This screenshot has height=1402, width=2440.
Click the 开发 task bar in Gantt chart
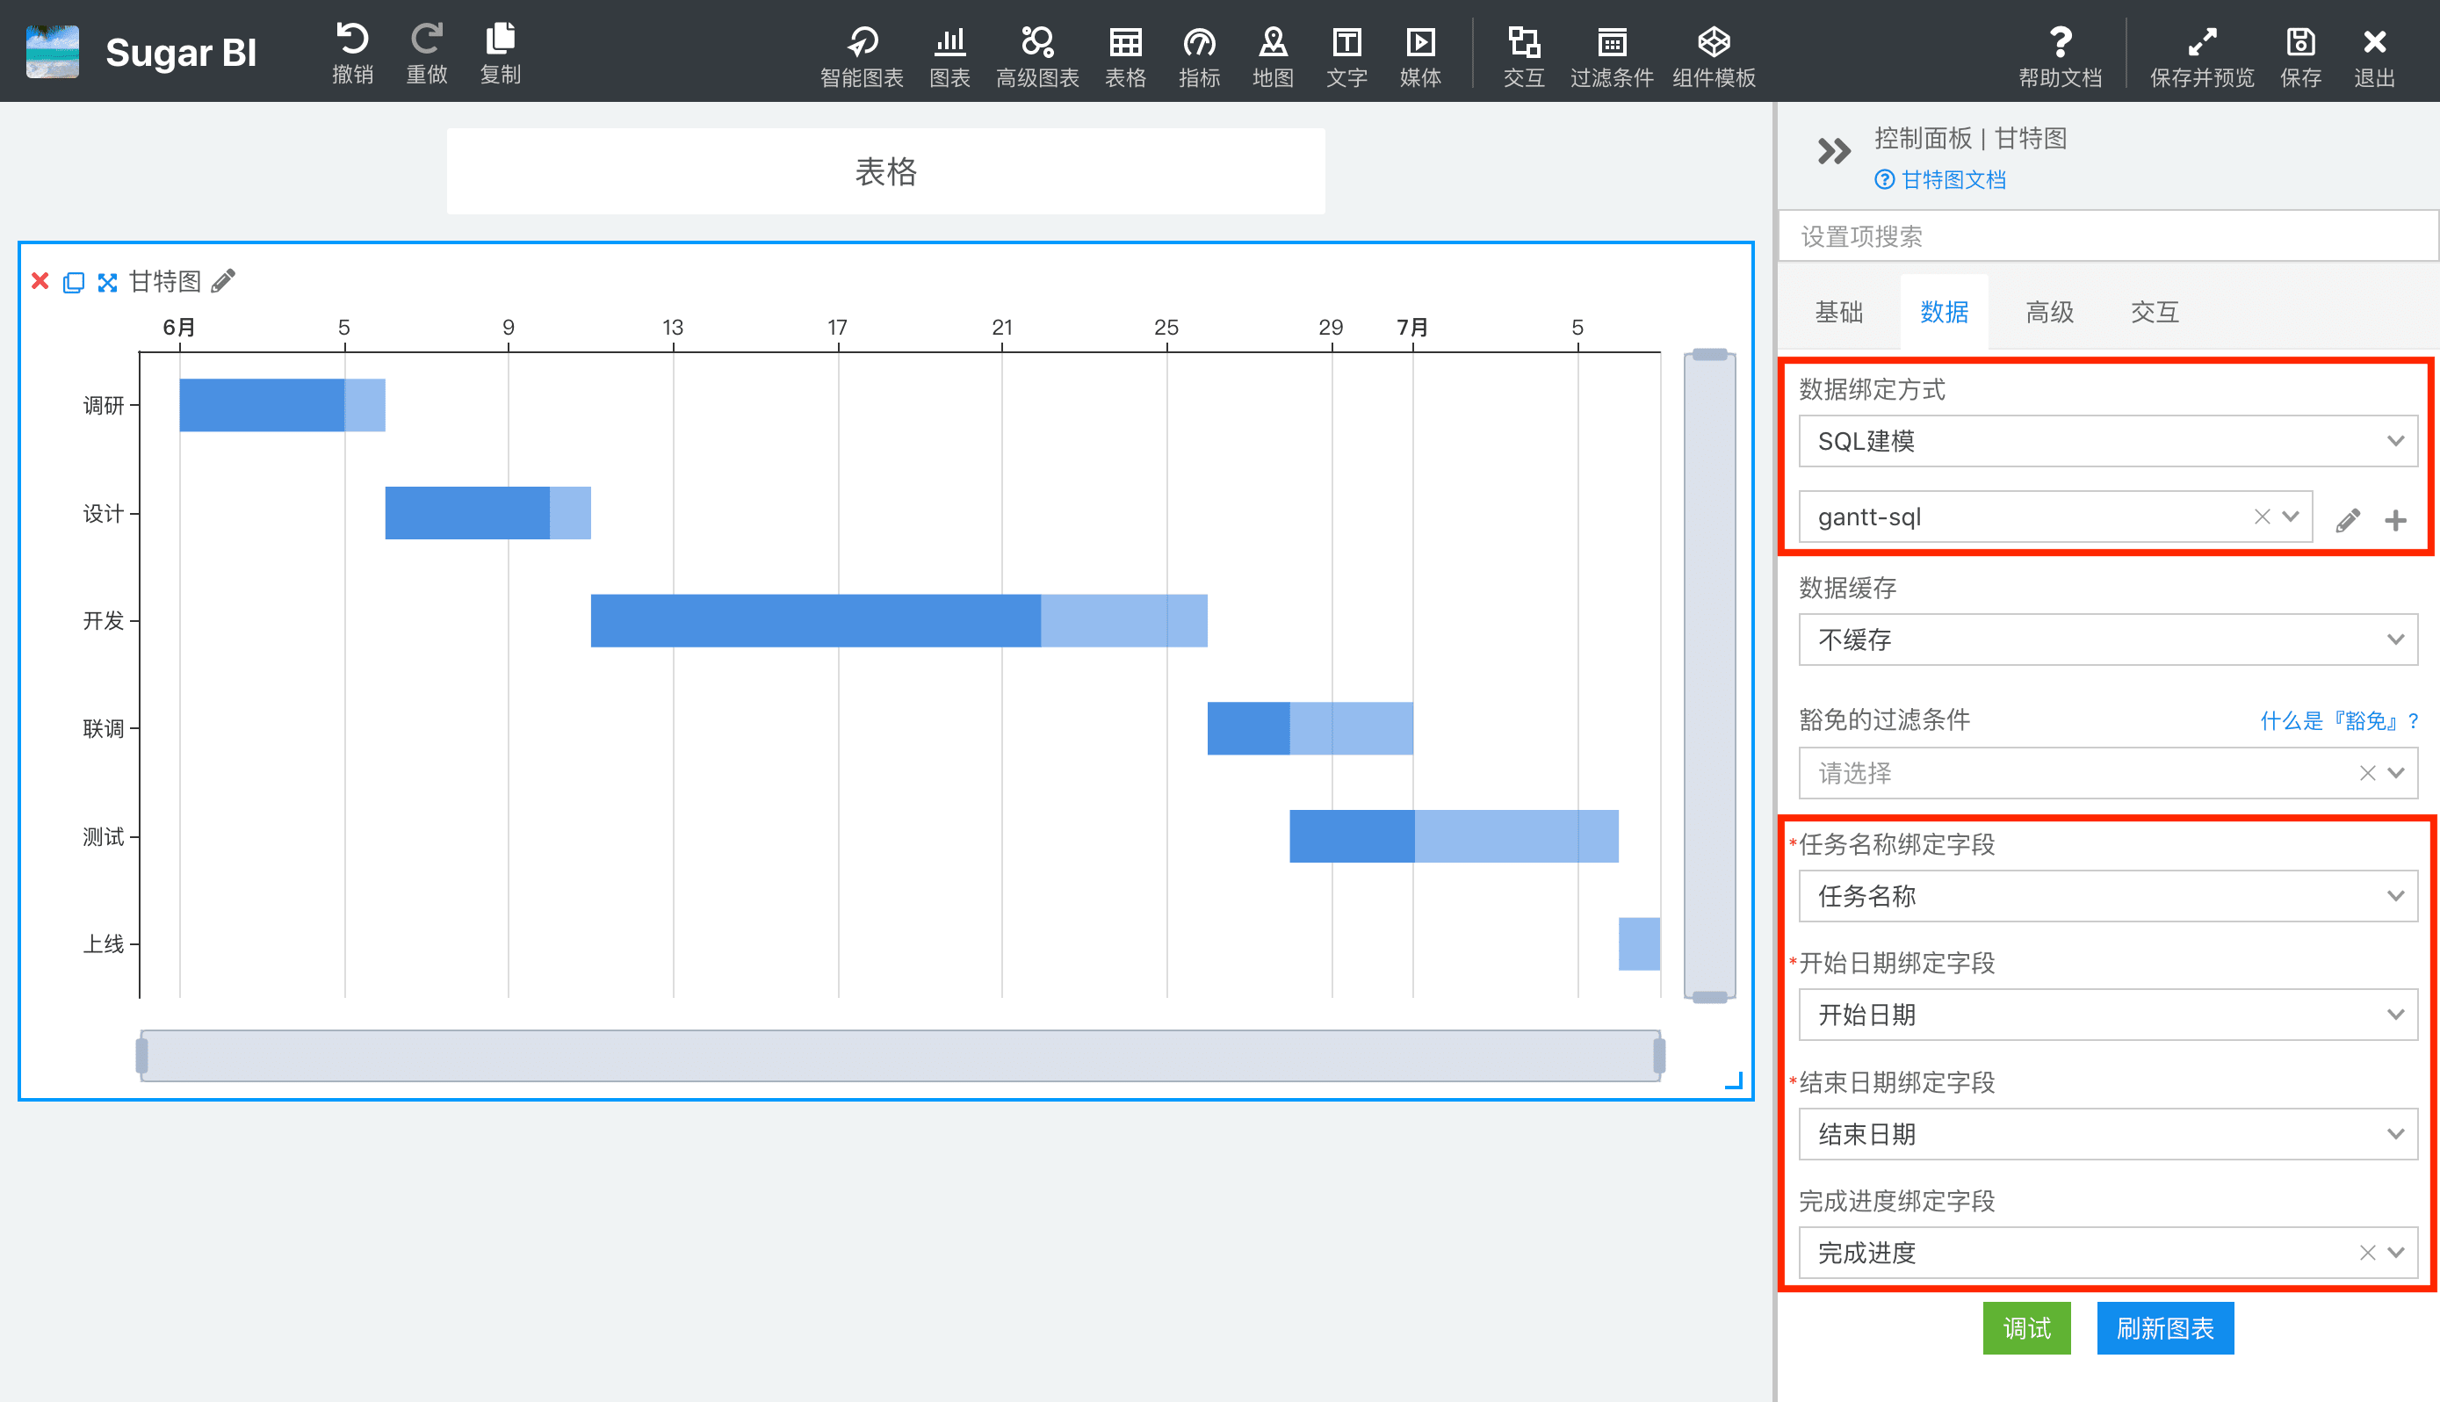coord(898,620)
